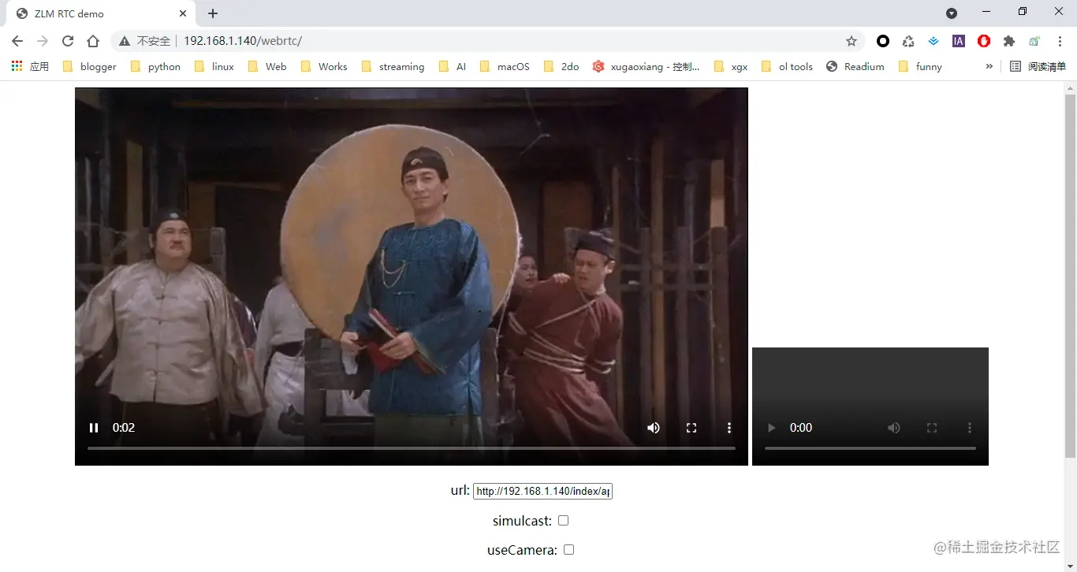This screenshot has height=572, width=1077.
Task: Open the macOS bookmark folder
Action: click(x=505, y=67)
